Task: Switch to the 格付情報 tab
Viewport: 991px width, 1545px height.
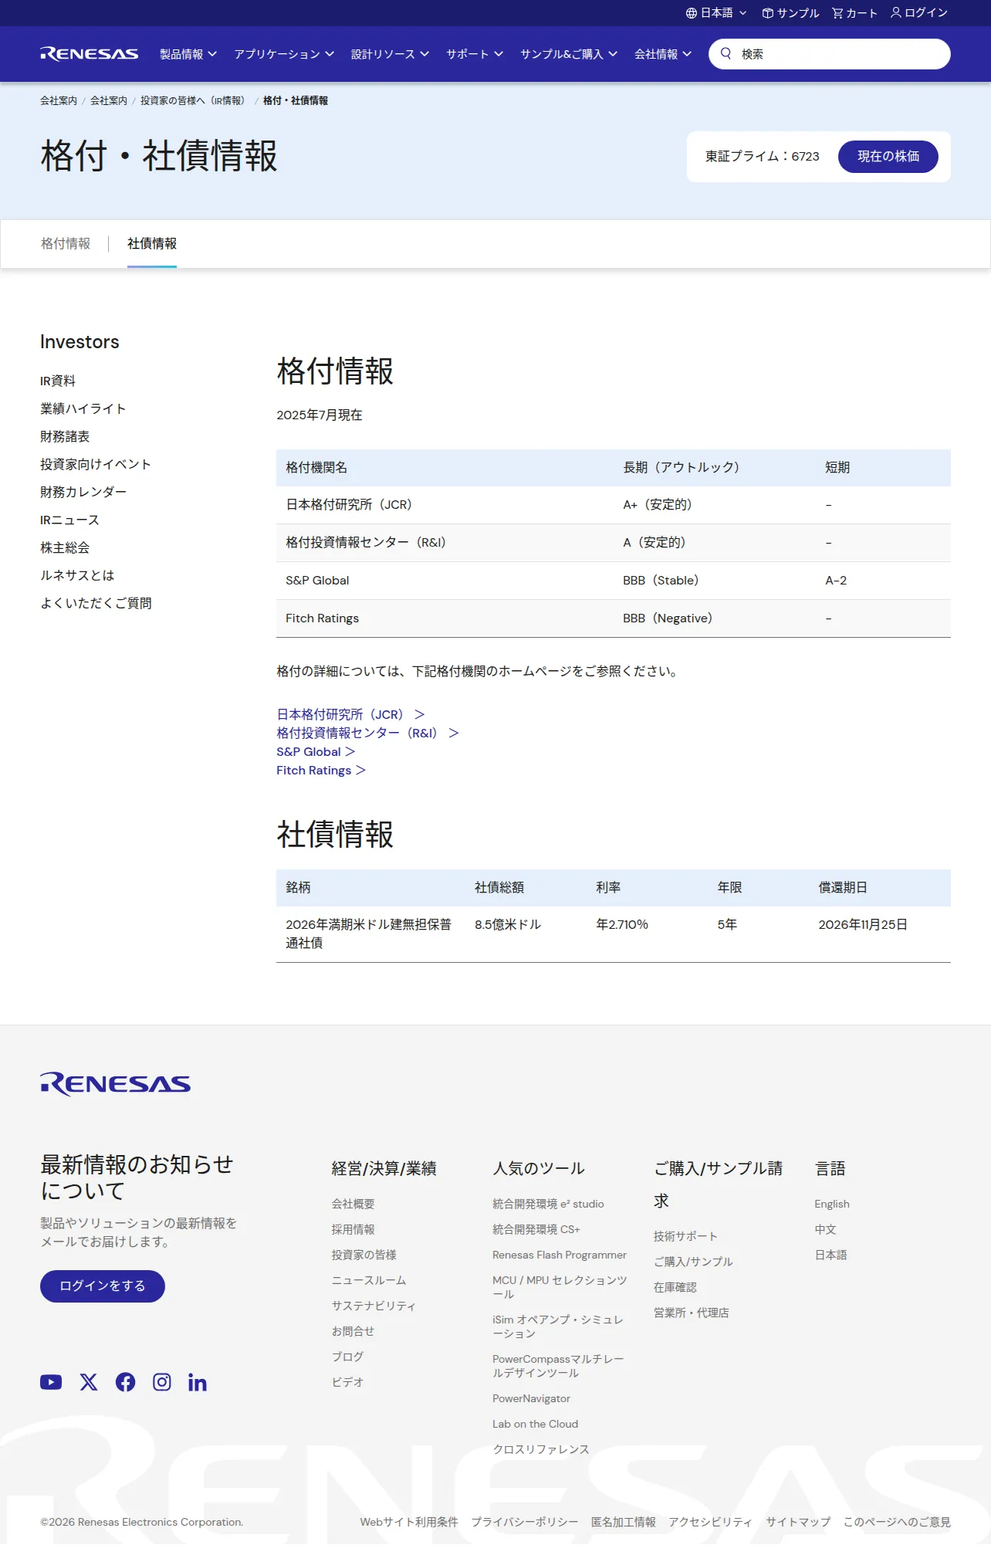Action: [66, 244]
